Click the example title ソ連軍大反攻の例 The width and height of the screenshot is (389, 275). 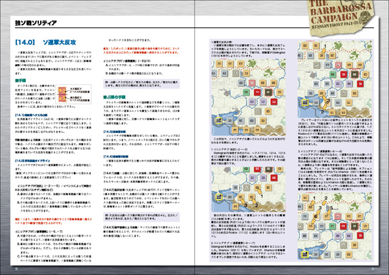(x=222, y=42)
